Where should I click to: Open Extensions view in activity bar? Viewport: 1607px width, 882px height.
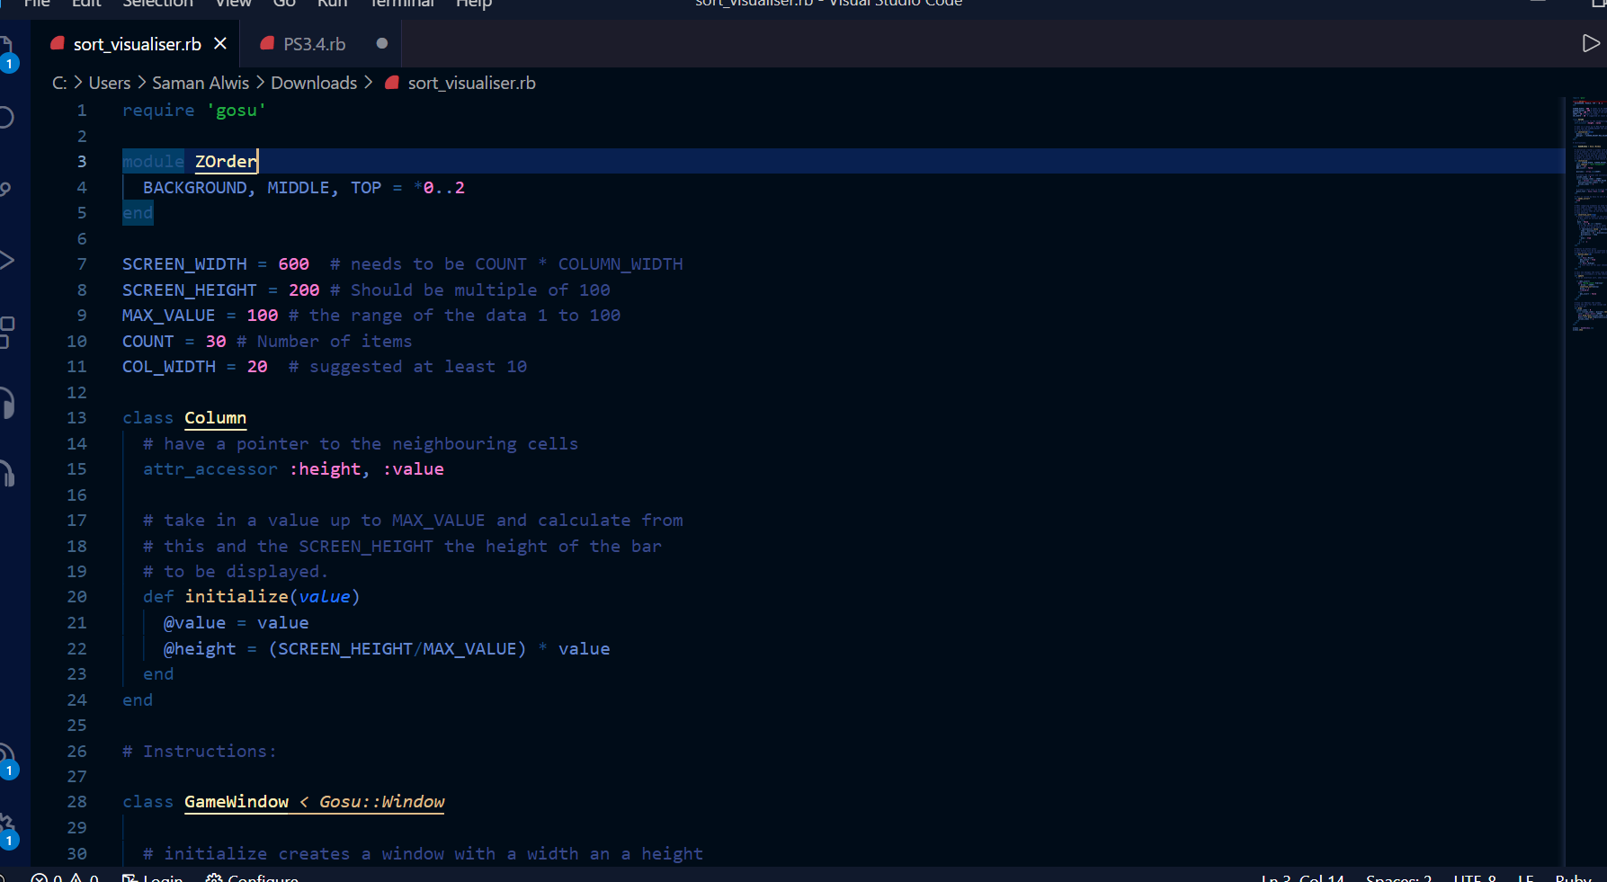tap(5, 332)
